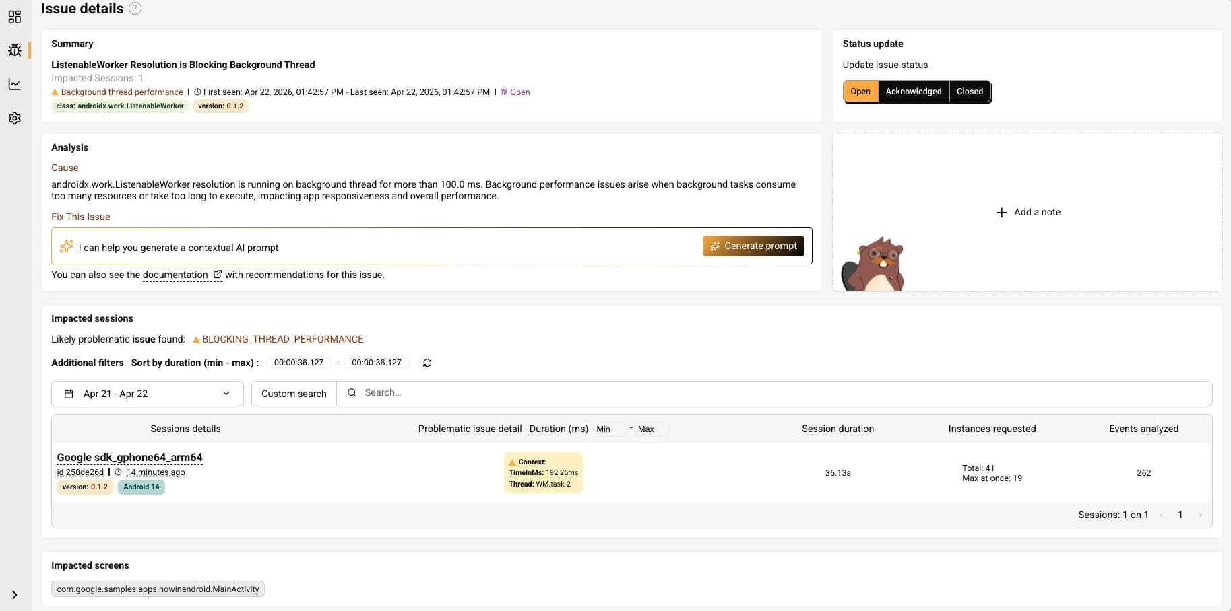
Task: Open the dashboard grid icon in sidebar
Action: tap(15, 17)
